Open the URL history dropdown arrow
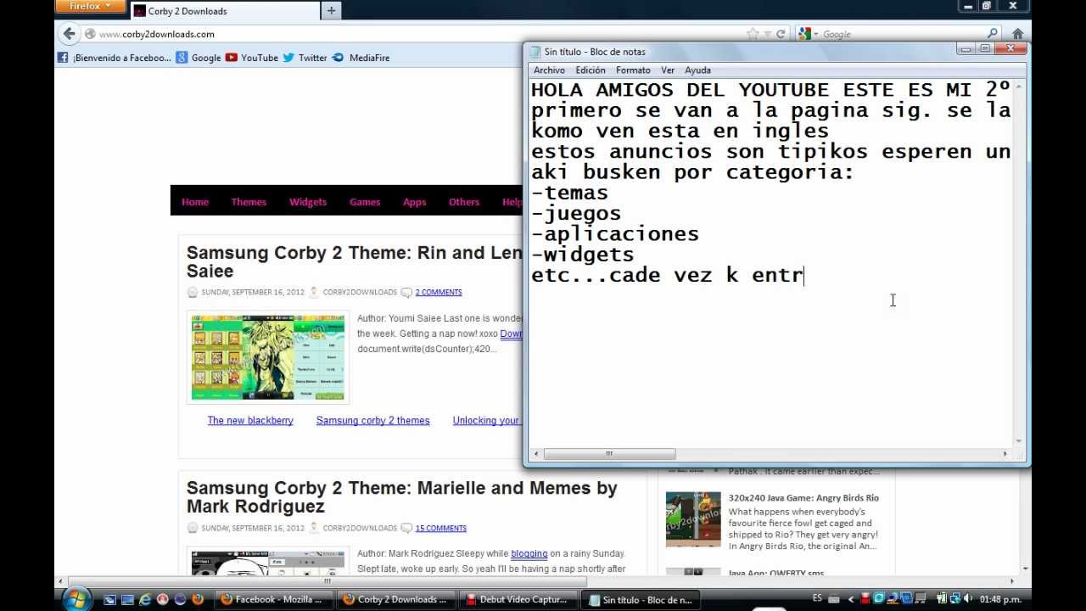Image resolution: width=1086 pixels, height=611 pixels. point(766,34)
